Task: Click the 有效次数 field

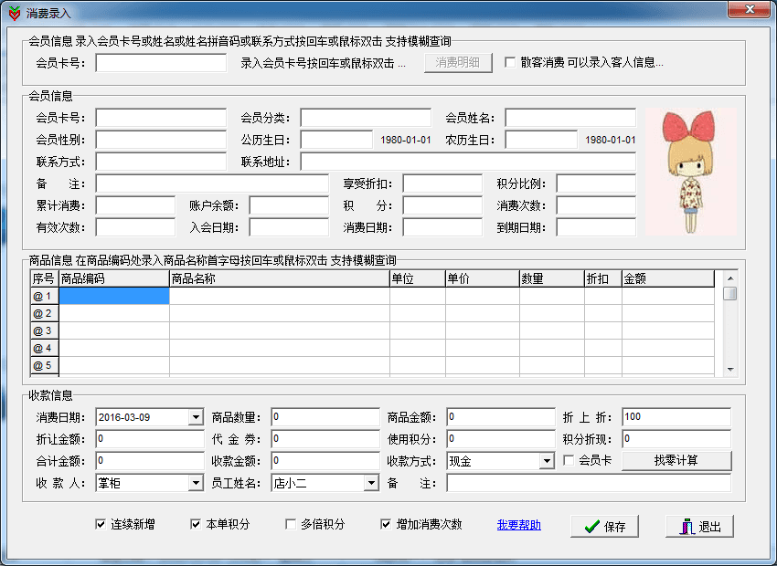Action: click(135, 227)
